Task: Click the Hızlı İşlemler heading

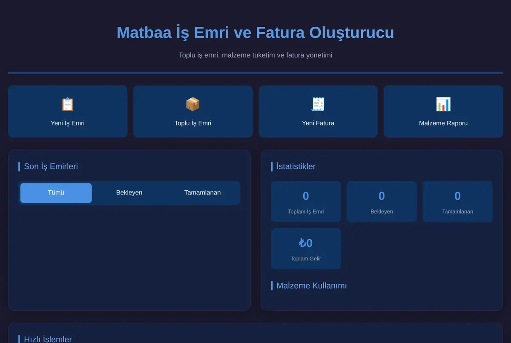Action: [48, 339]
